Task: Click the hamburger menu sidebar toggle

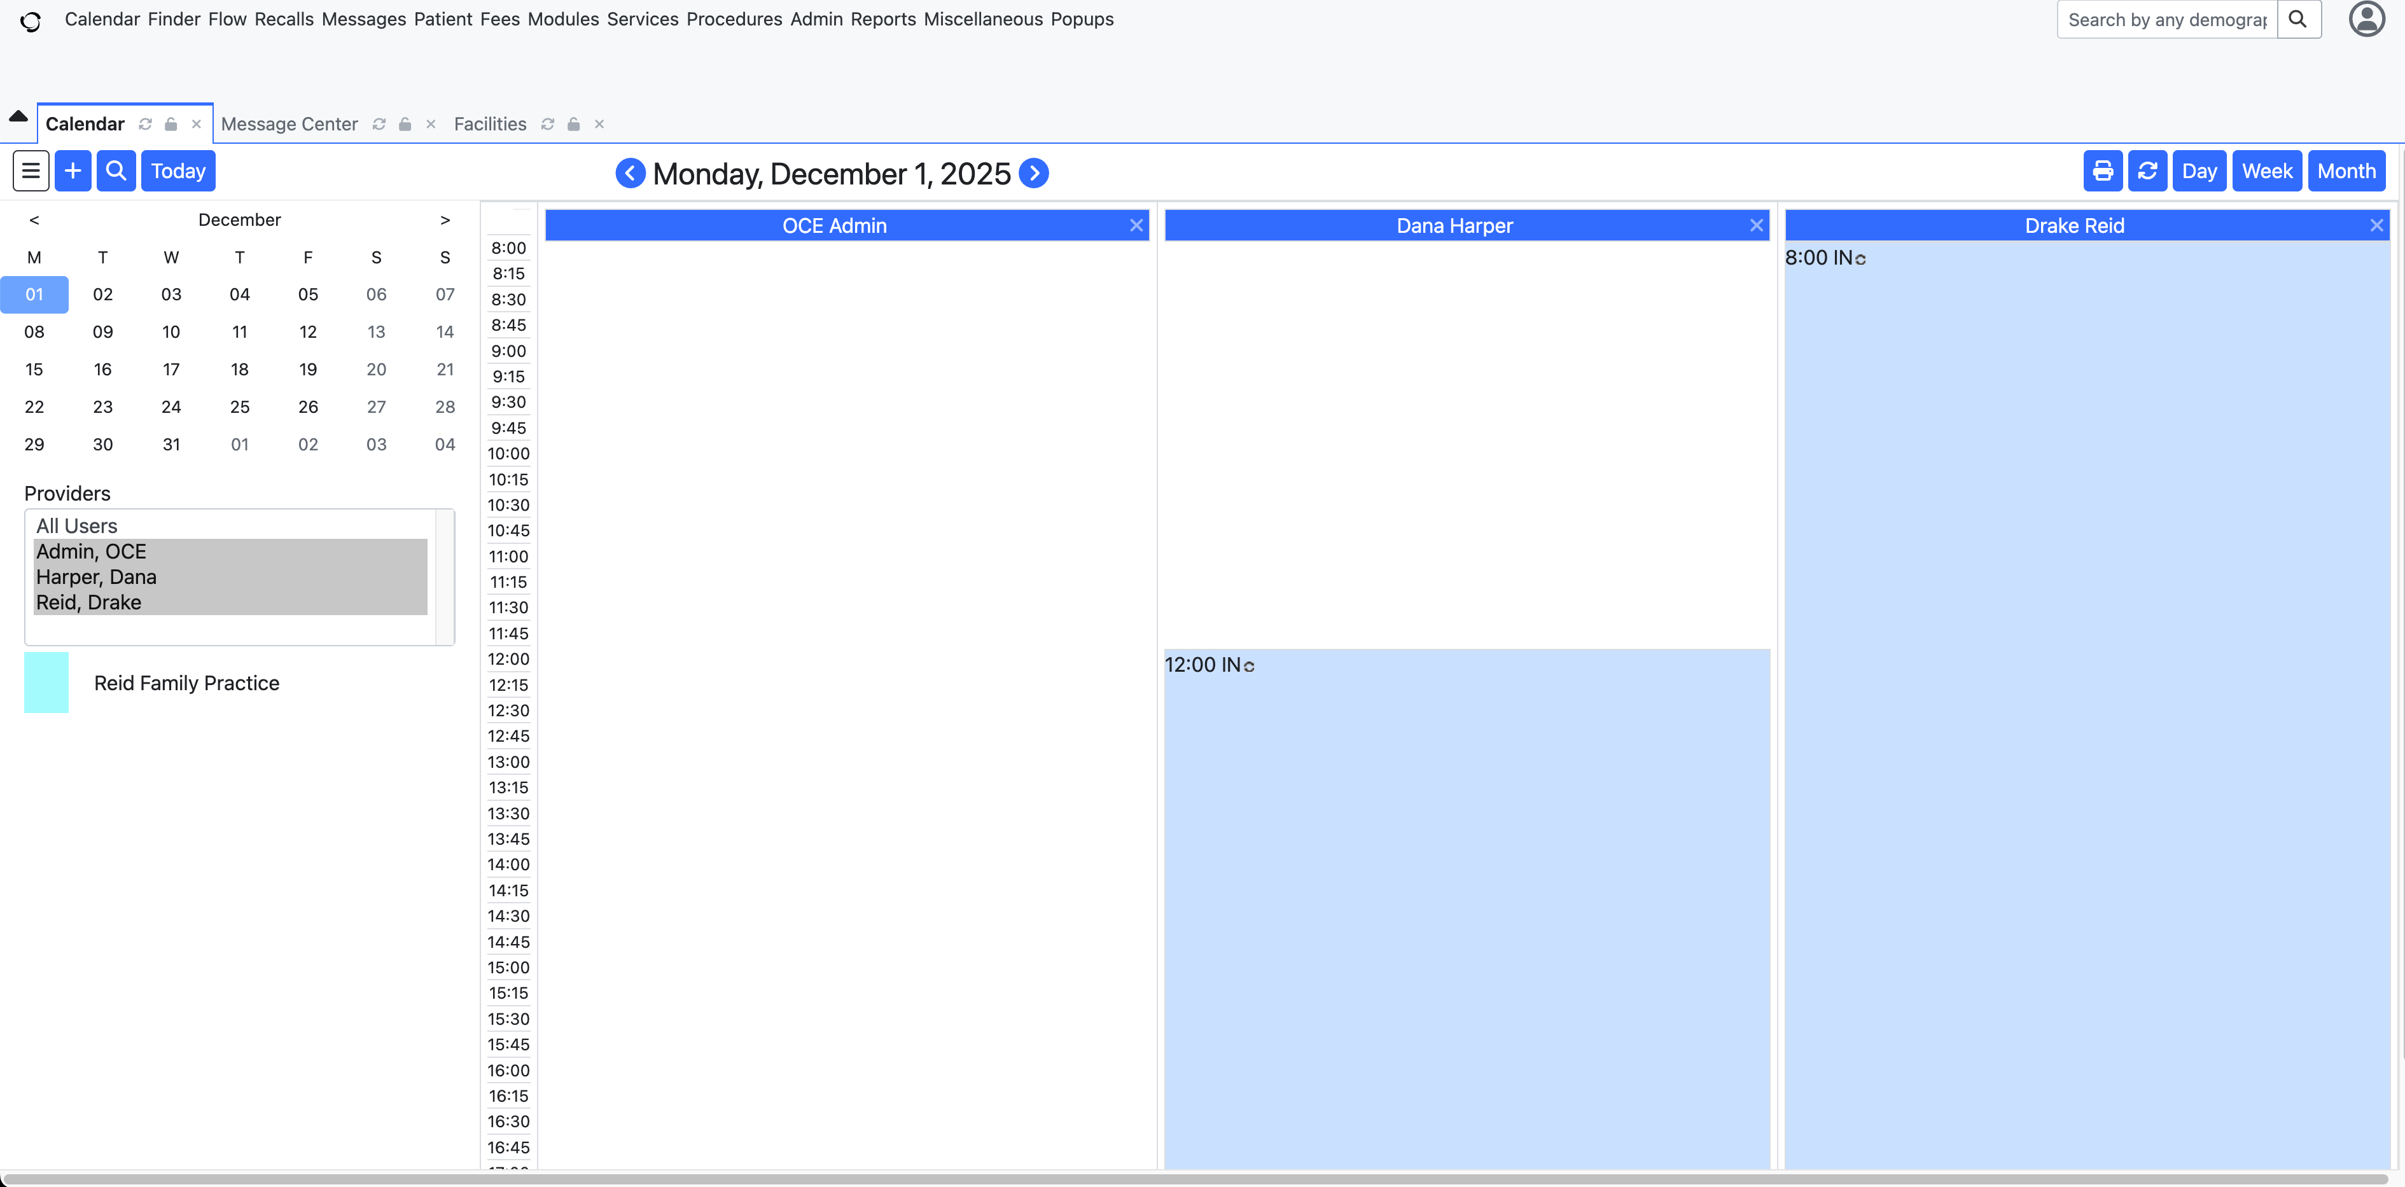Action: click(x=31, y=170)
